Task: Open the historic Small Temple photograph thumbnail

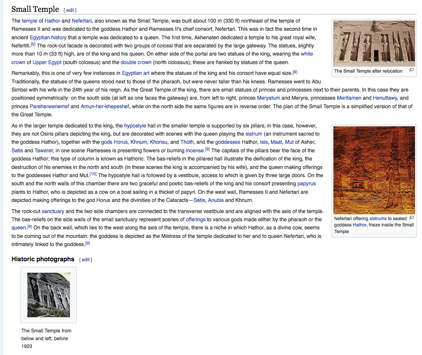Action: click(x=49, y=295)
